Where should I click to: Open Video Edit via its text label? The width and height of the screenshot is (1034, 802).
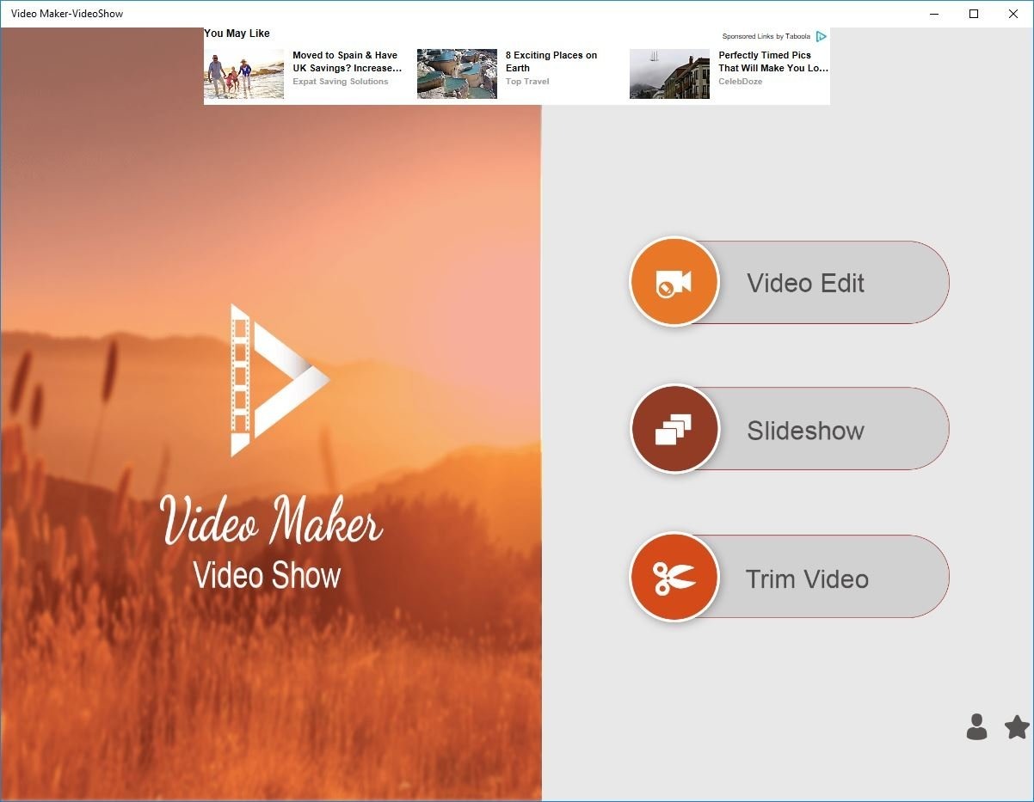pos(805,283)
